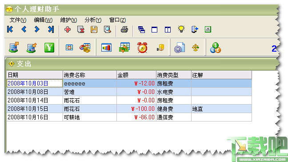Click the golden balance scale icon
This screenshot has width=288, height=162.
tap(196, 48)
